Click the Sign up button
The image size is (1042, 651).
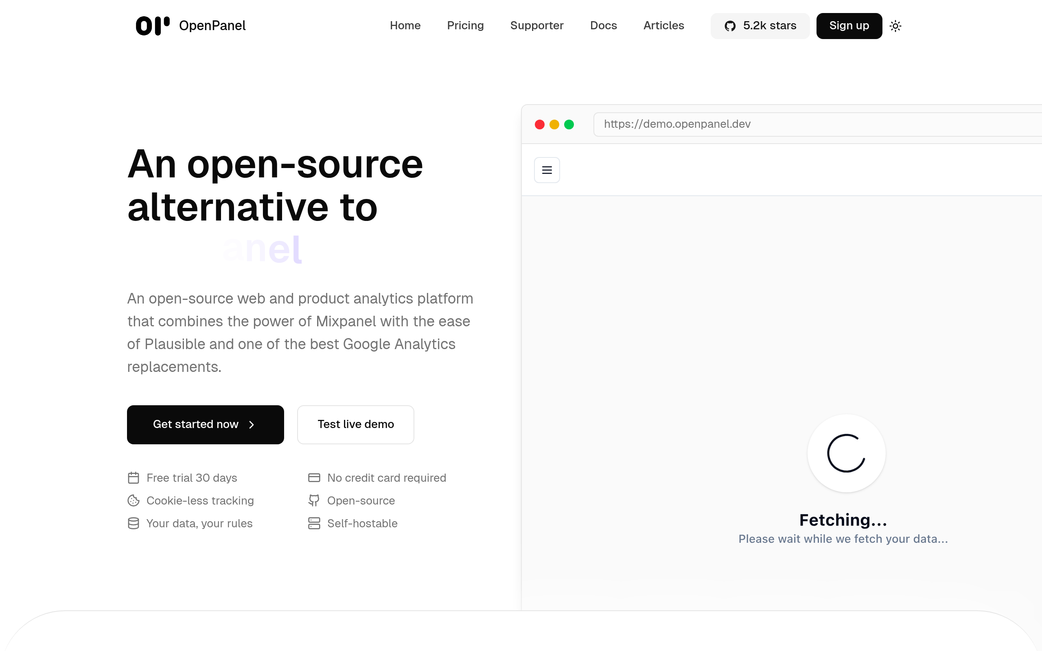click(848, 26)
